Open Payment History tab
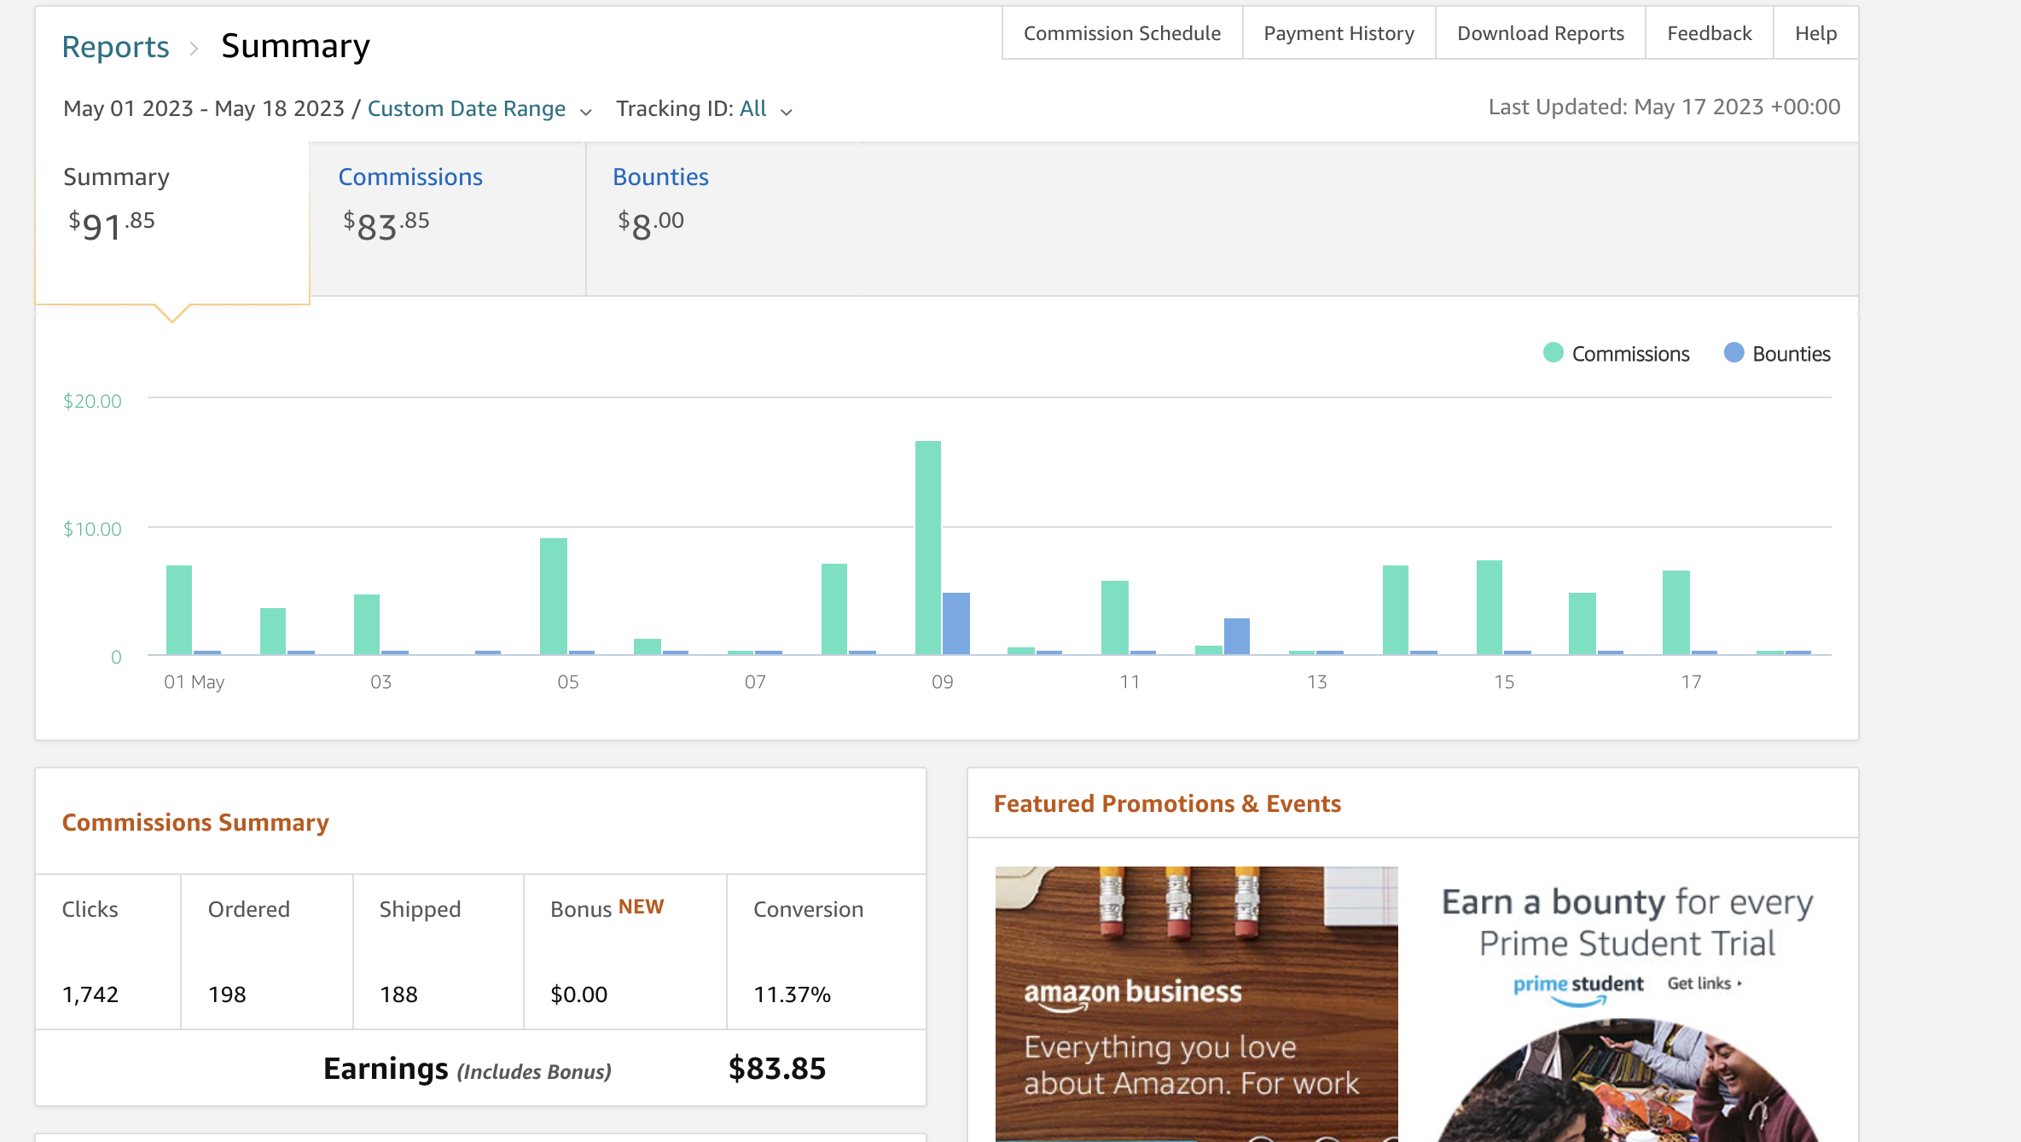Image resolution: width=2021 pixels, height=1142 pixels. (1339, 33)
